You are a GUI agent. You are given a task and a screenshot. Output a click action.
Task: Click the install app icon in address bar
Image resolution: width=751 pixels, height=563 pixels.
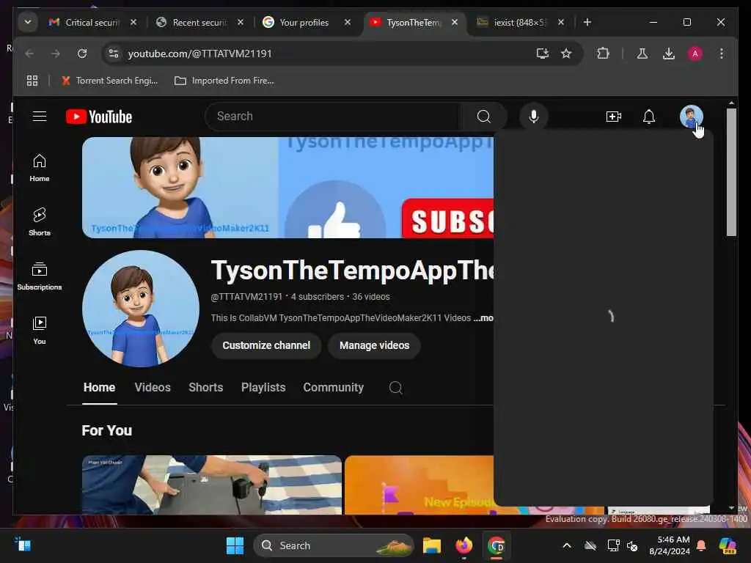click(x=542, y=54)
